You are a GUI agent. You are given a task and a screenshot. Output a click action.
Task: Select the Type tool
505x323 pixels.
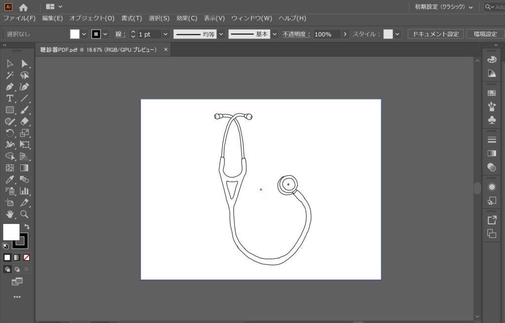[10, 98]
